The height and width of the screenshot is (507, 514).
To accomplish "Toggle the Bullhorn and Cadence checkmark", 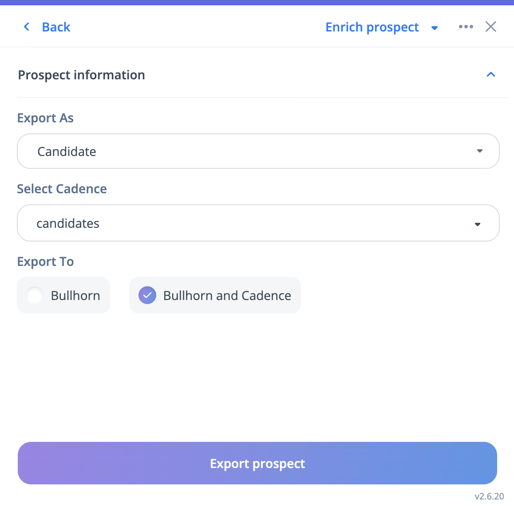I will (x=147, y=295).
